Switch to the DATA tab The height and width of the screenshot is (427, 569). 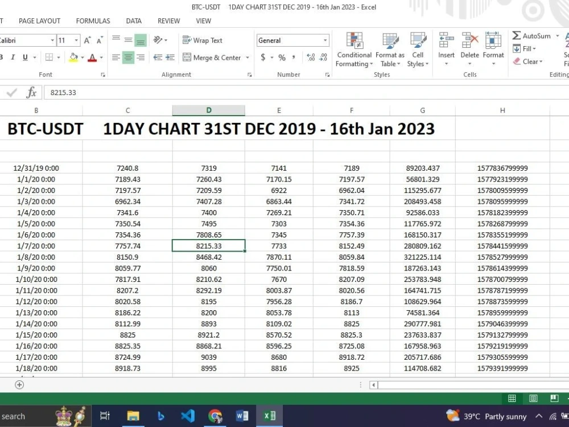(134, 21)
